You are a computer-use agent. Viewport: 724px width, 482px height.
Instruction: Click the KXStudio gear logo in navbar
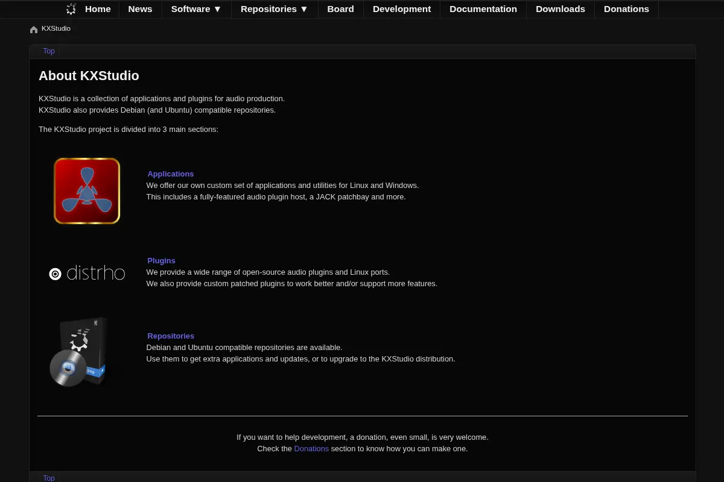click(71, 9)
